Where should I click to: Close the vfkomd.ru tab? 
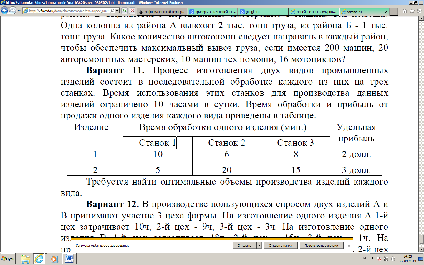(x=386, y=12)
